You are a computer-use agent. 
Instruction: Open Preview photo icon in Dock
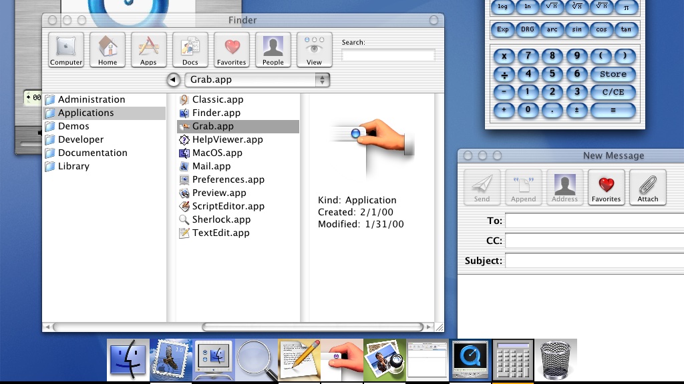(x=385, y=360)
